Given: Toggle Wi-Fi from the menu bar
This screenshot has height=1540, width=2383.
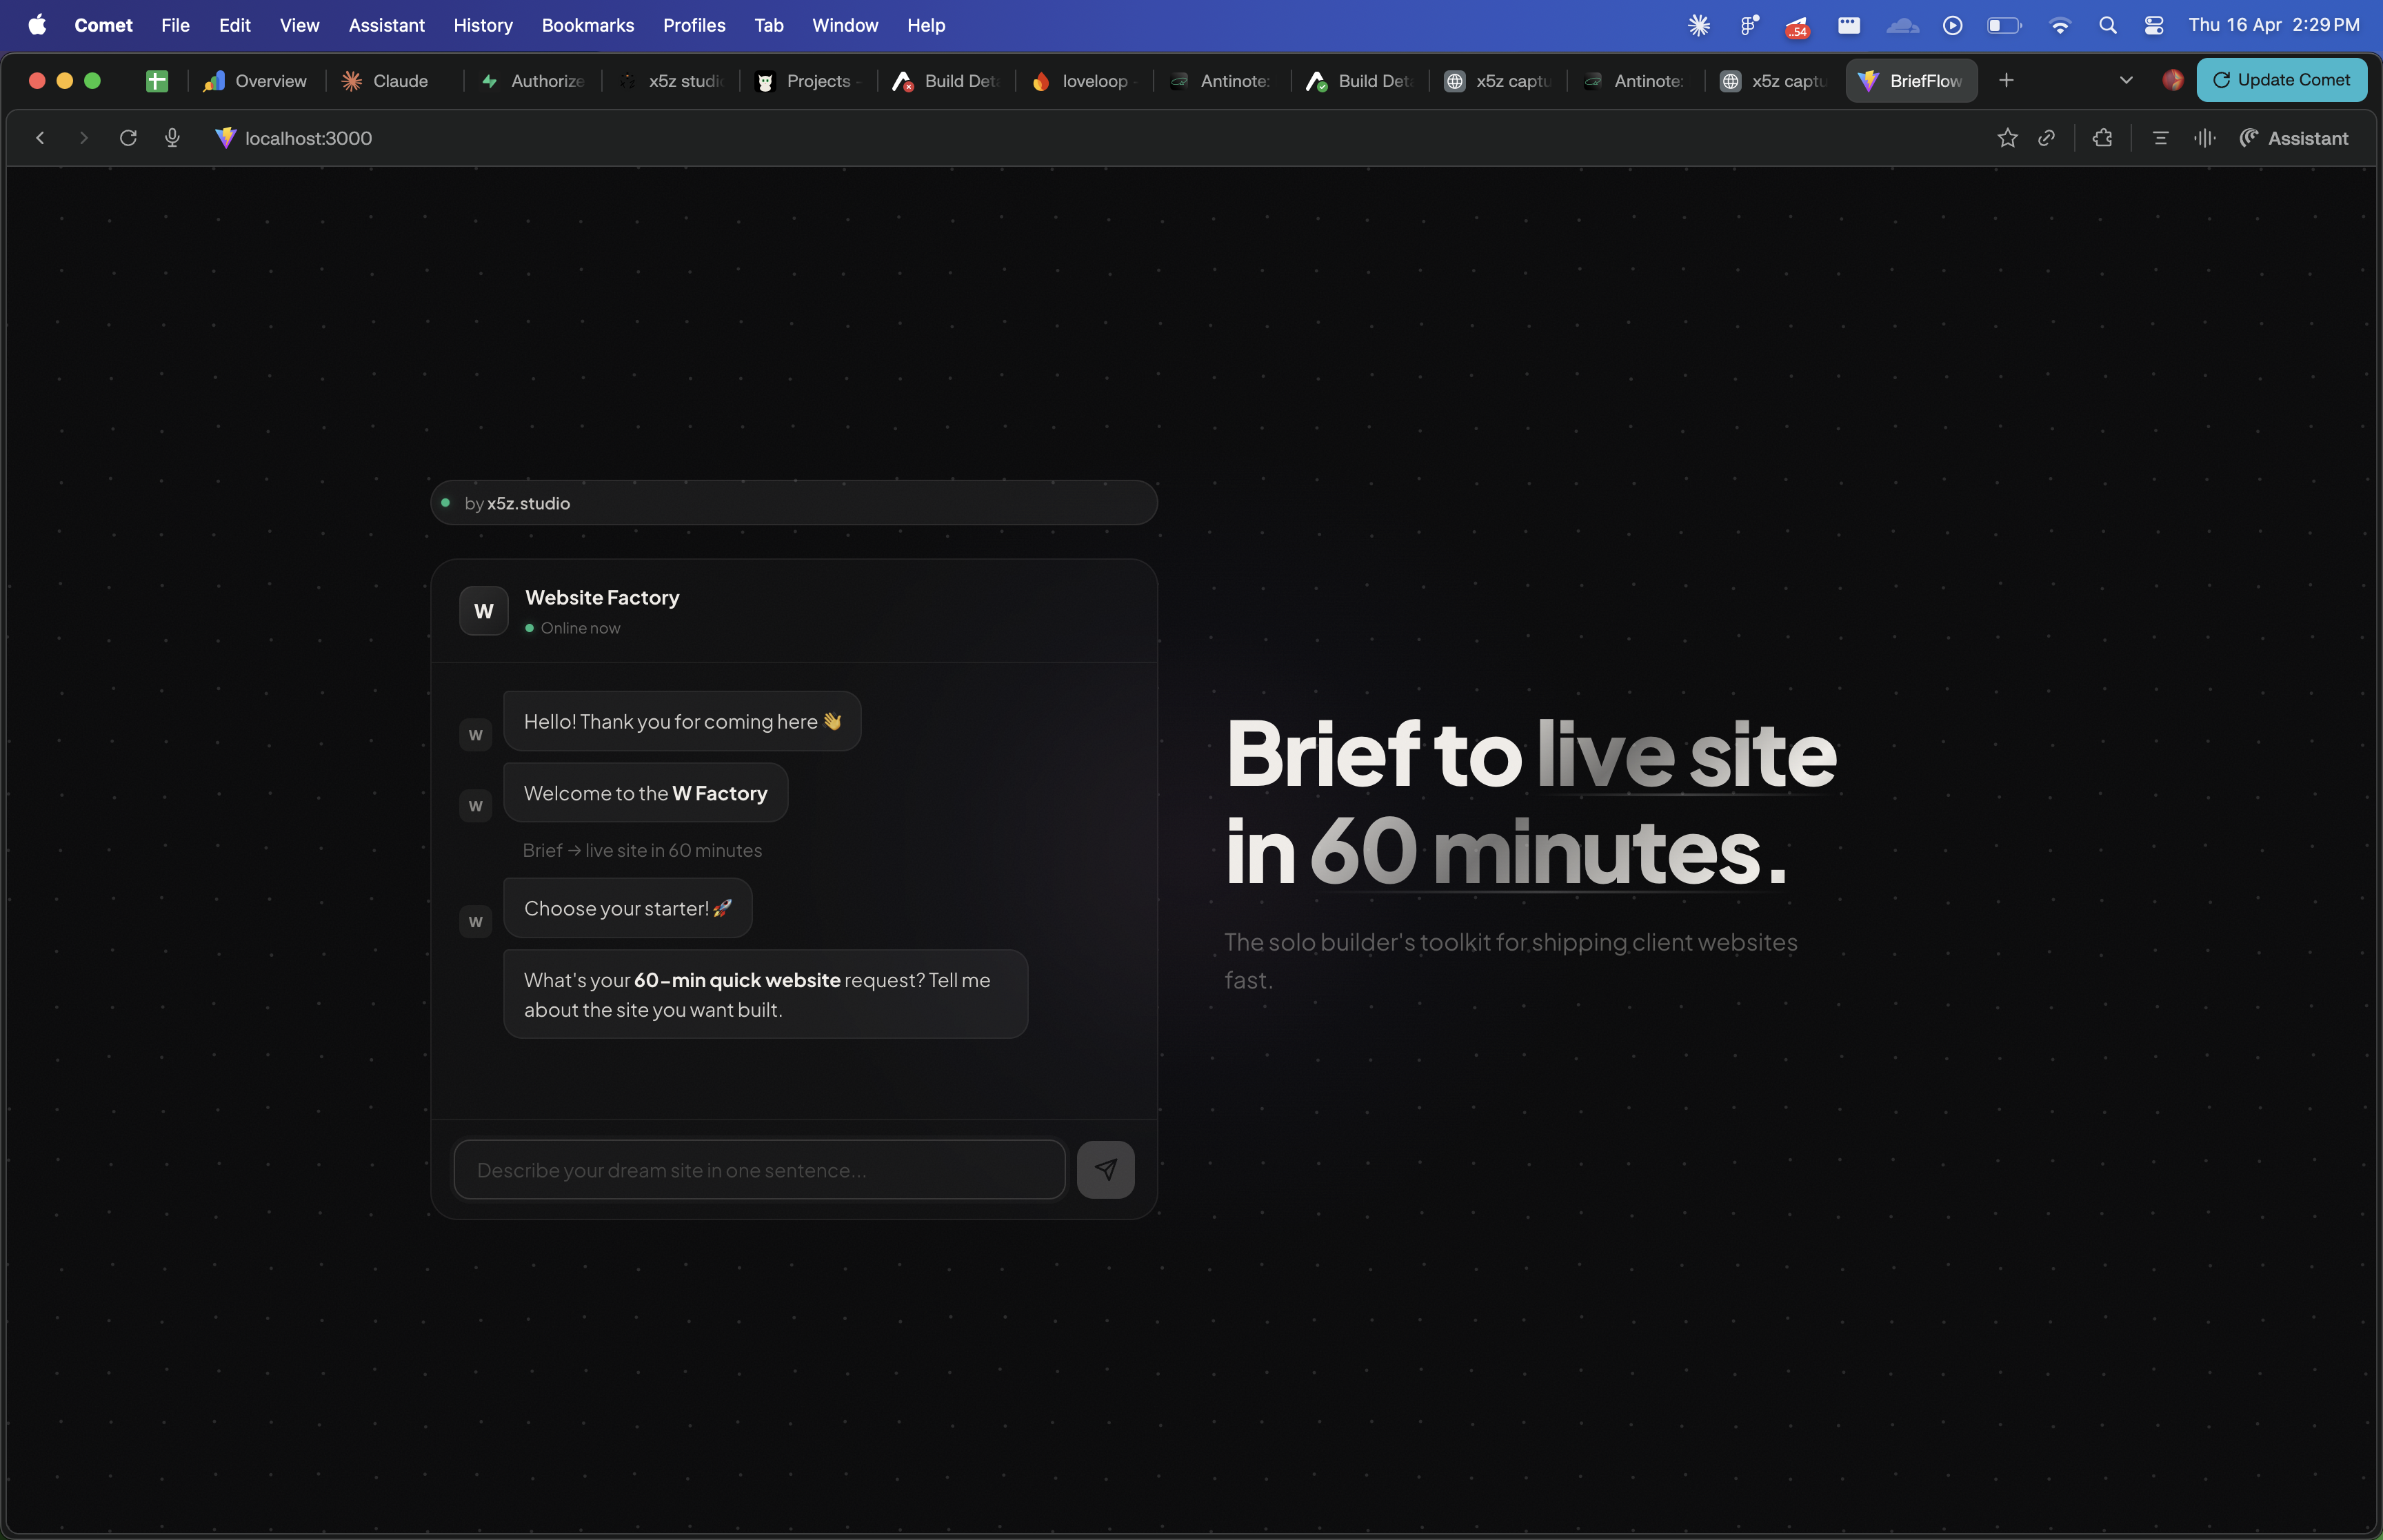Looking at the screenshot, I should click(2060, 24).
